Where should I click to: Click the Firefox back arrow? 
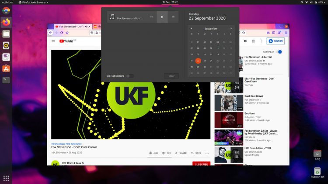tap(51, 33)
